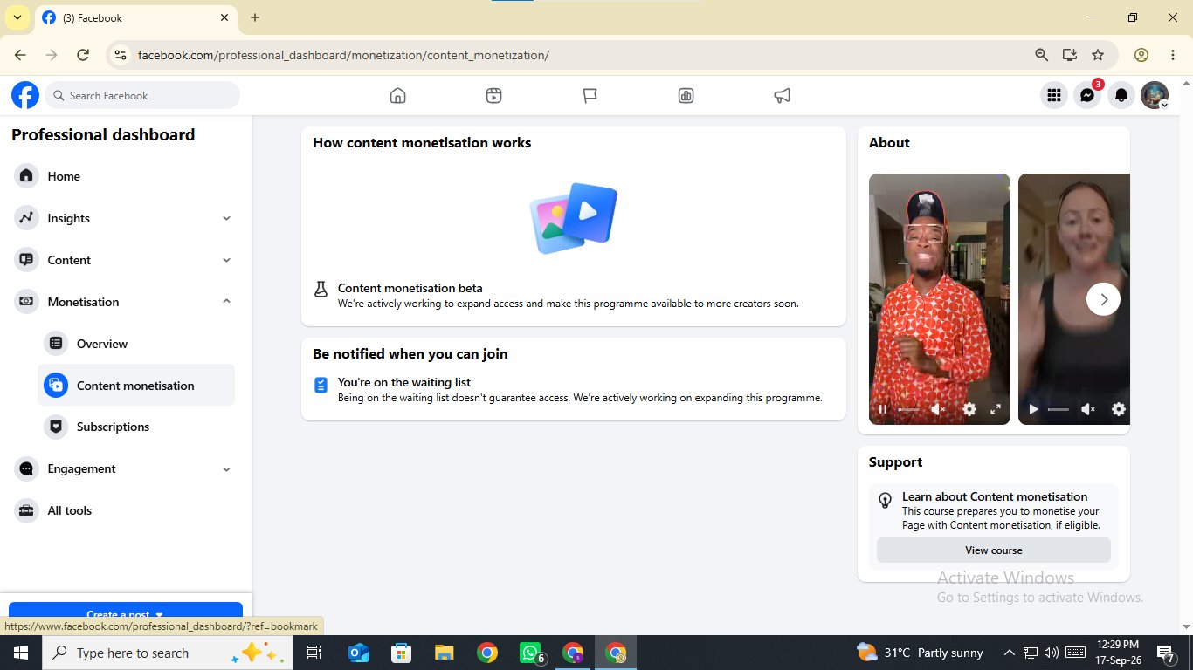Expand the Engagement section chevron

tap(227, 468)
